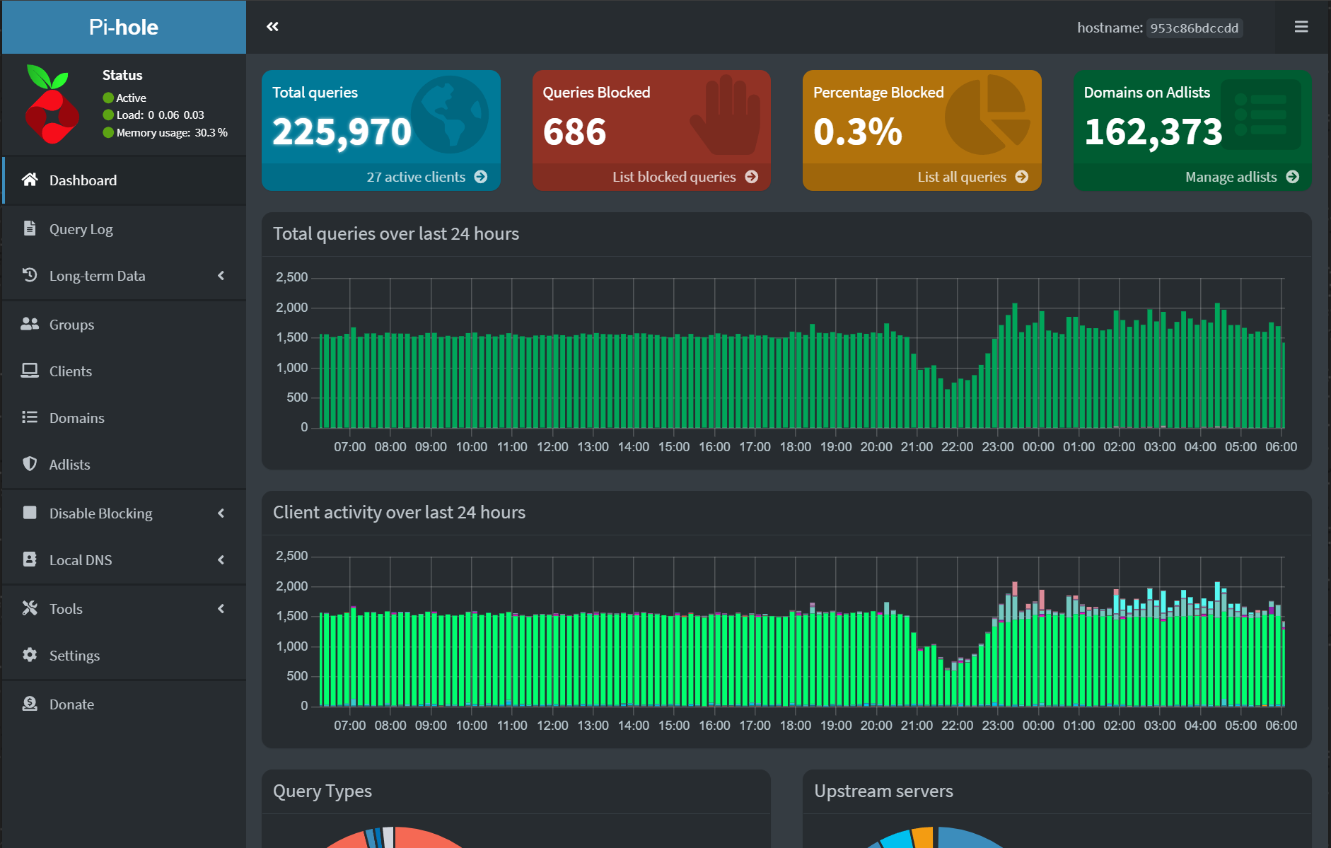
Task: Click the Donate dollar icon in sidebar
Action: pos(29,703)
